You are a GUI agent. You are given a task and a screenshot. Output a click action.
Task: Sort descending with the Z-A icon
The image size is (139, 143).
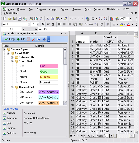tap(105, 19)
